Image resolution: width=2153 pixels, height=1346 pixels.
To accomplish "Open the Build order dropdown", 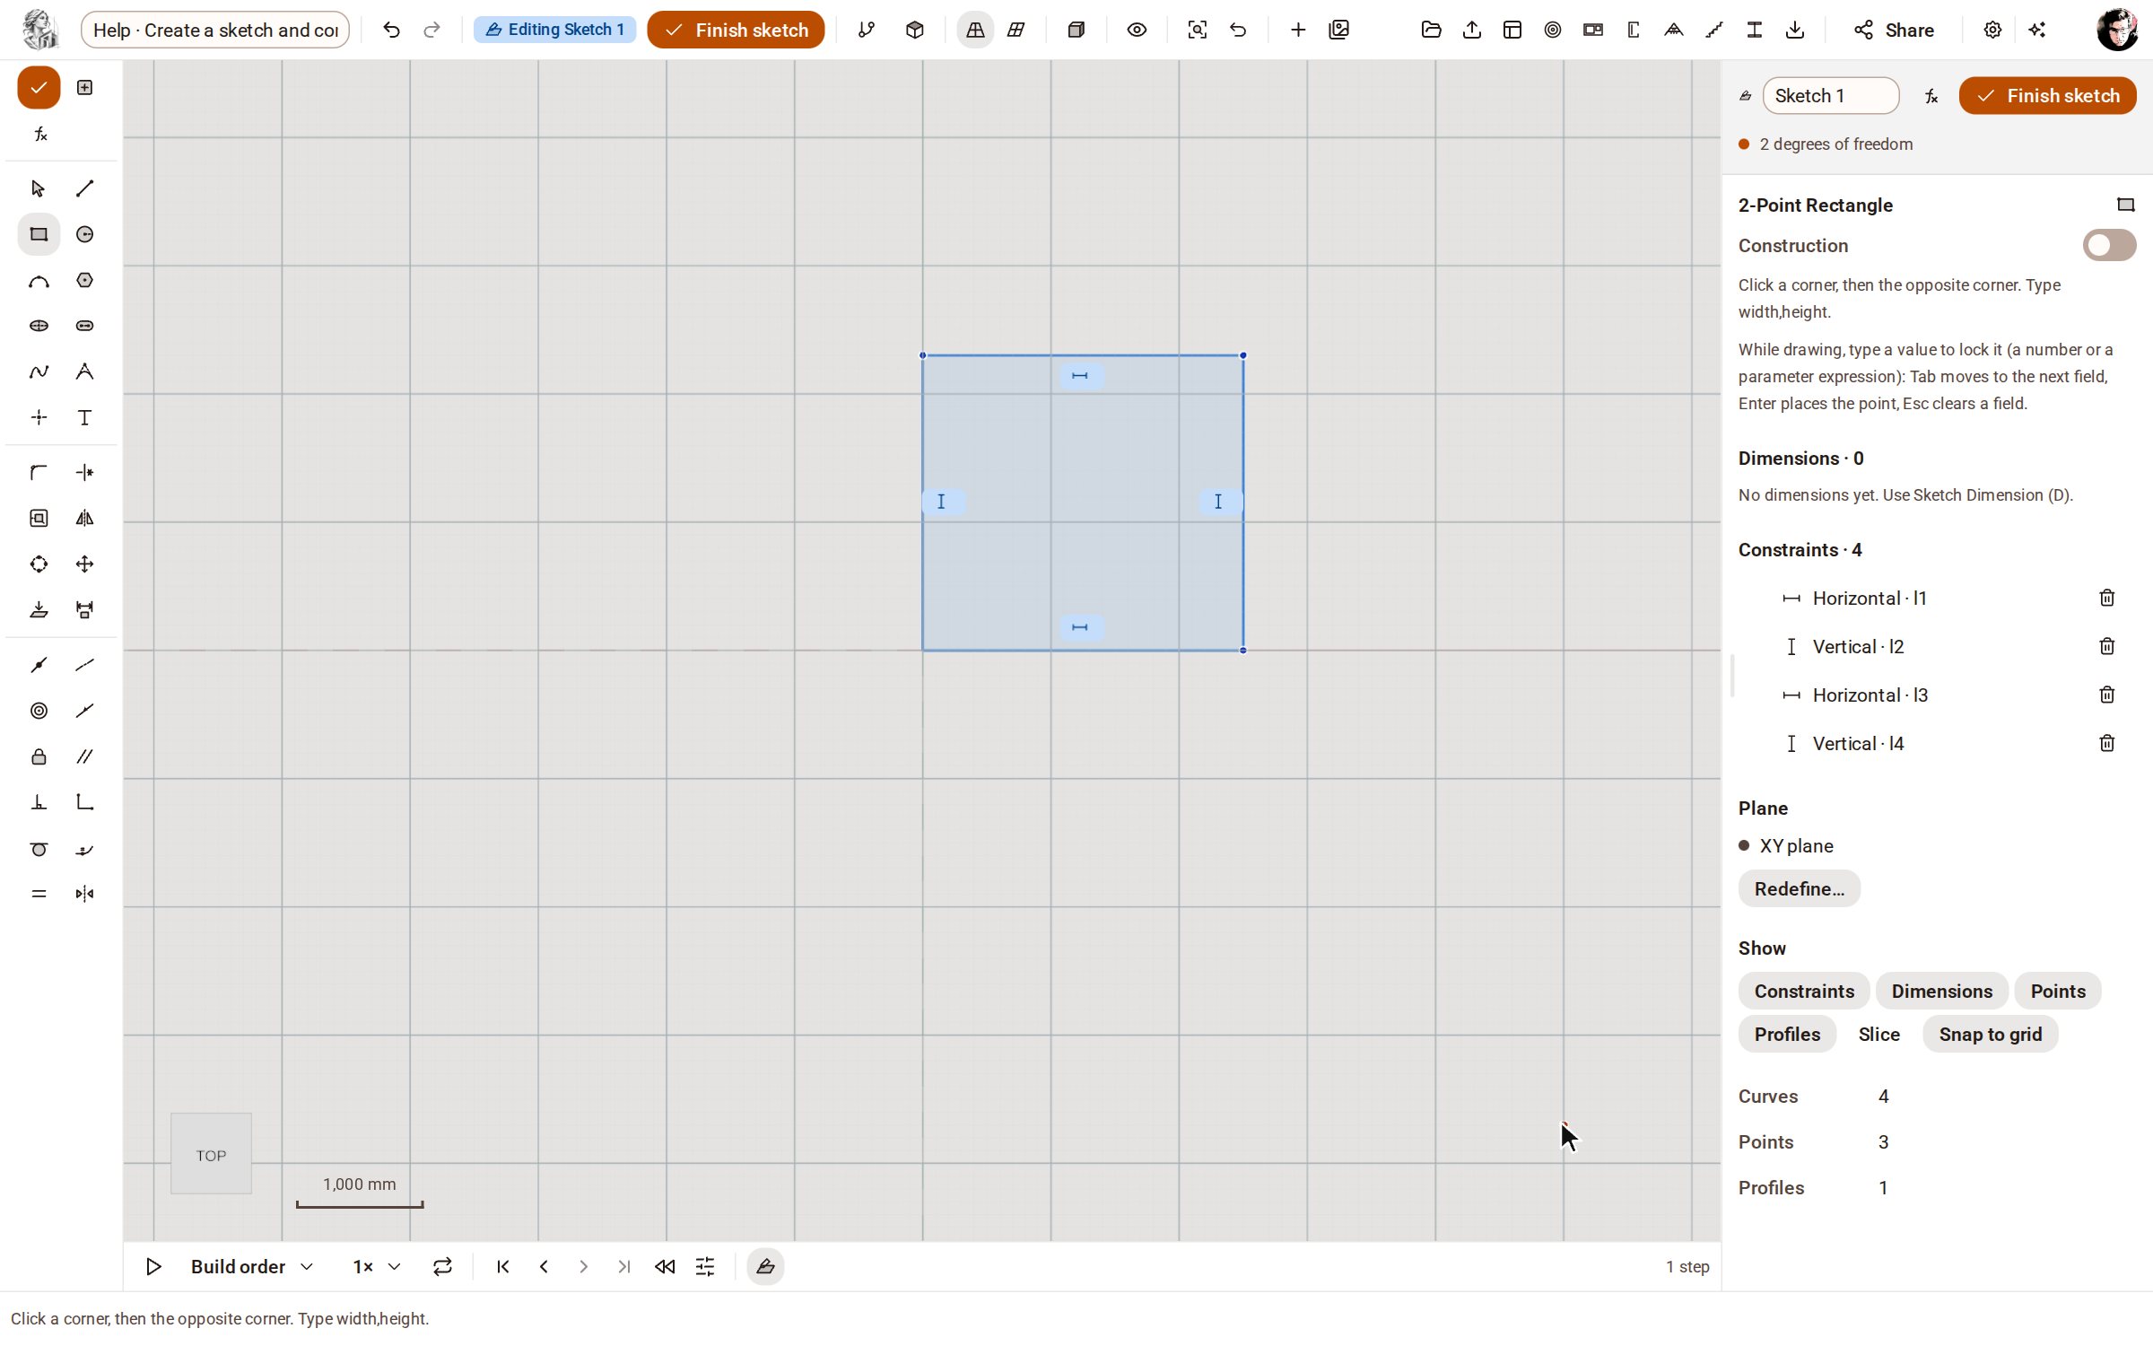I will click(251, 1266).
